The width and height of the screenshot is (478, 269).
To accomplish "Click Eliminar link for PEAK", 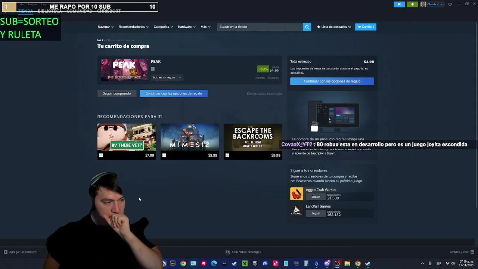I will click(273, 78).
